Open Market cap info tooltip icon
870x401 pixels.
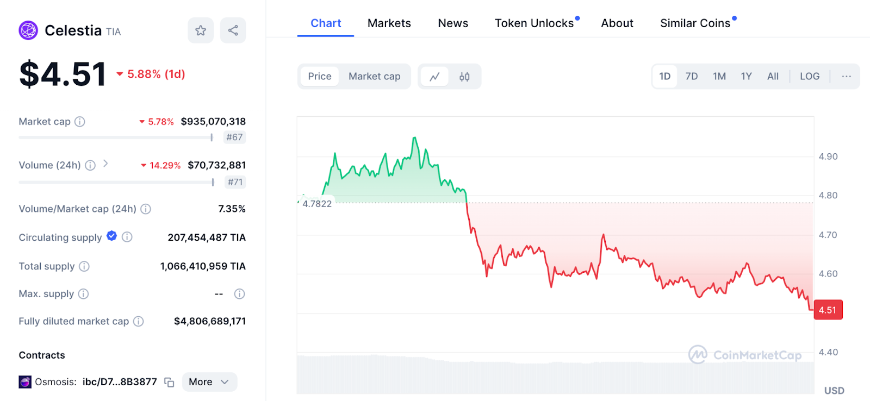tap(80, 122)
